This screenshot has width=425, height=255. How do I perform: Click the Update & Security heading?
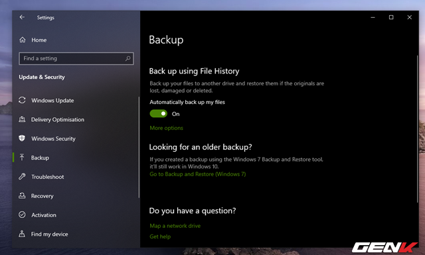42,77
